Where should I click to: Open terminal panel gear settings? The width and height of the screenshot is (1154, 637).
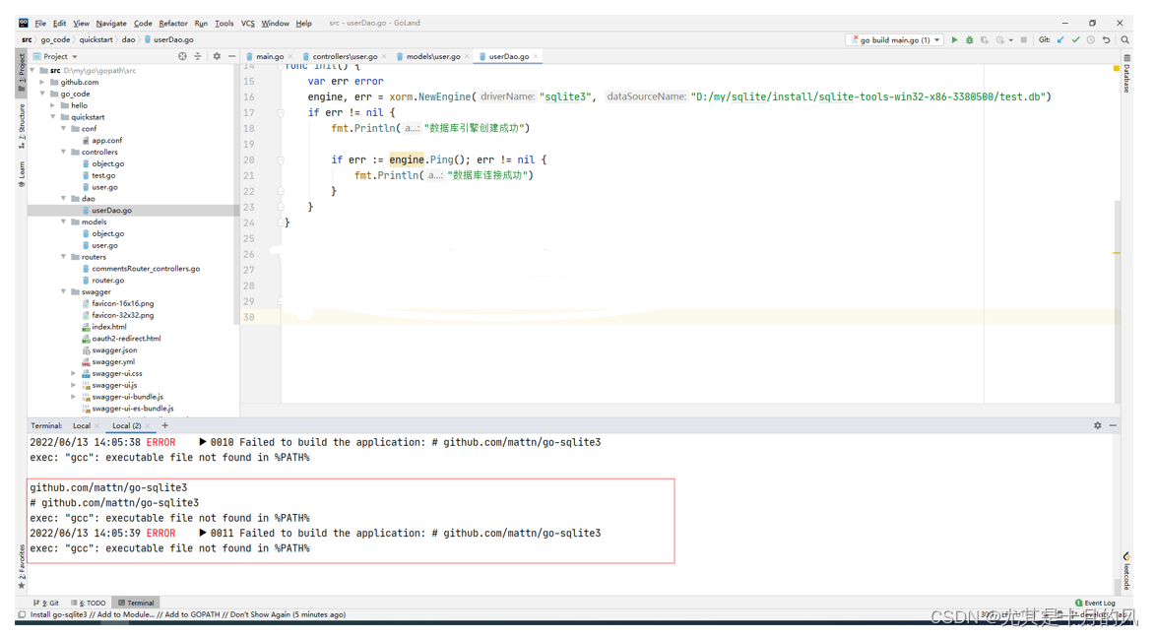[1097, 425]
